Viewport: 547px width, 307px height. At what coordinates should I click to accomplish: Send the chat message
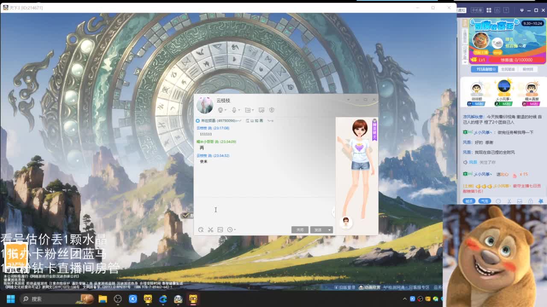point(318,230)
